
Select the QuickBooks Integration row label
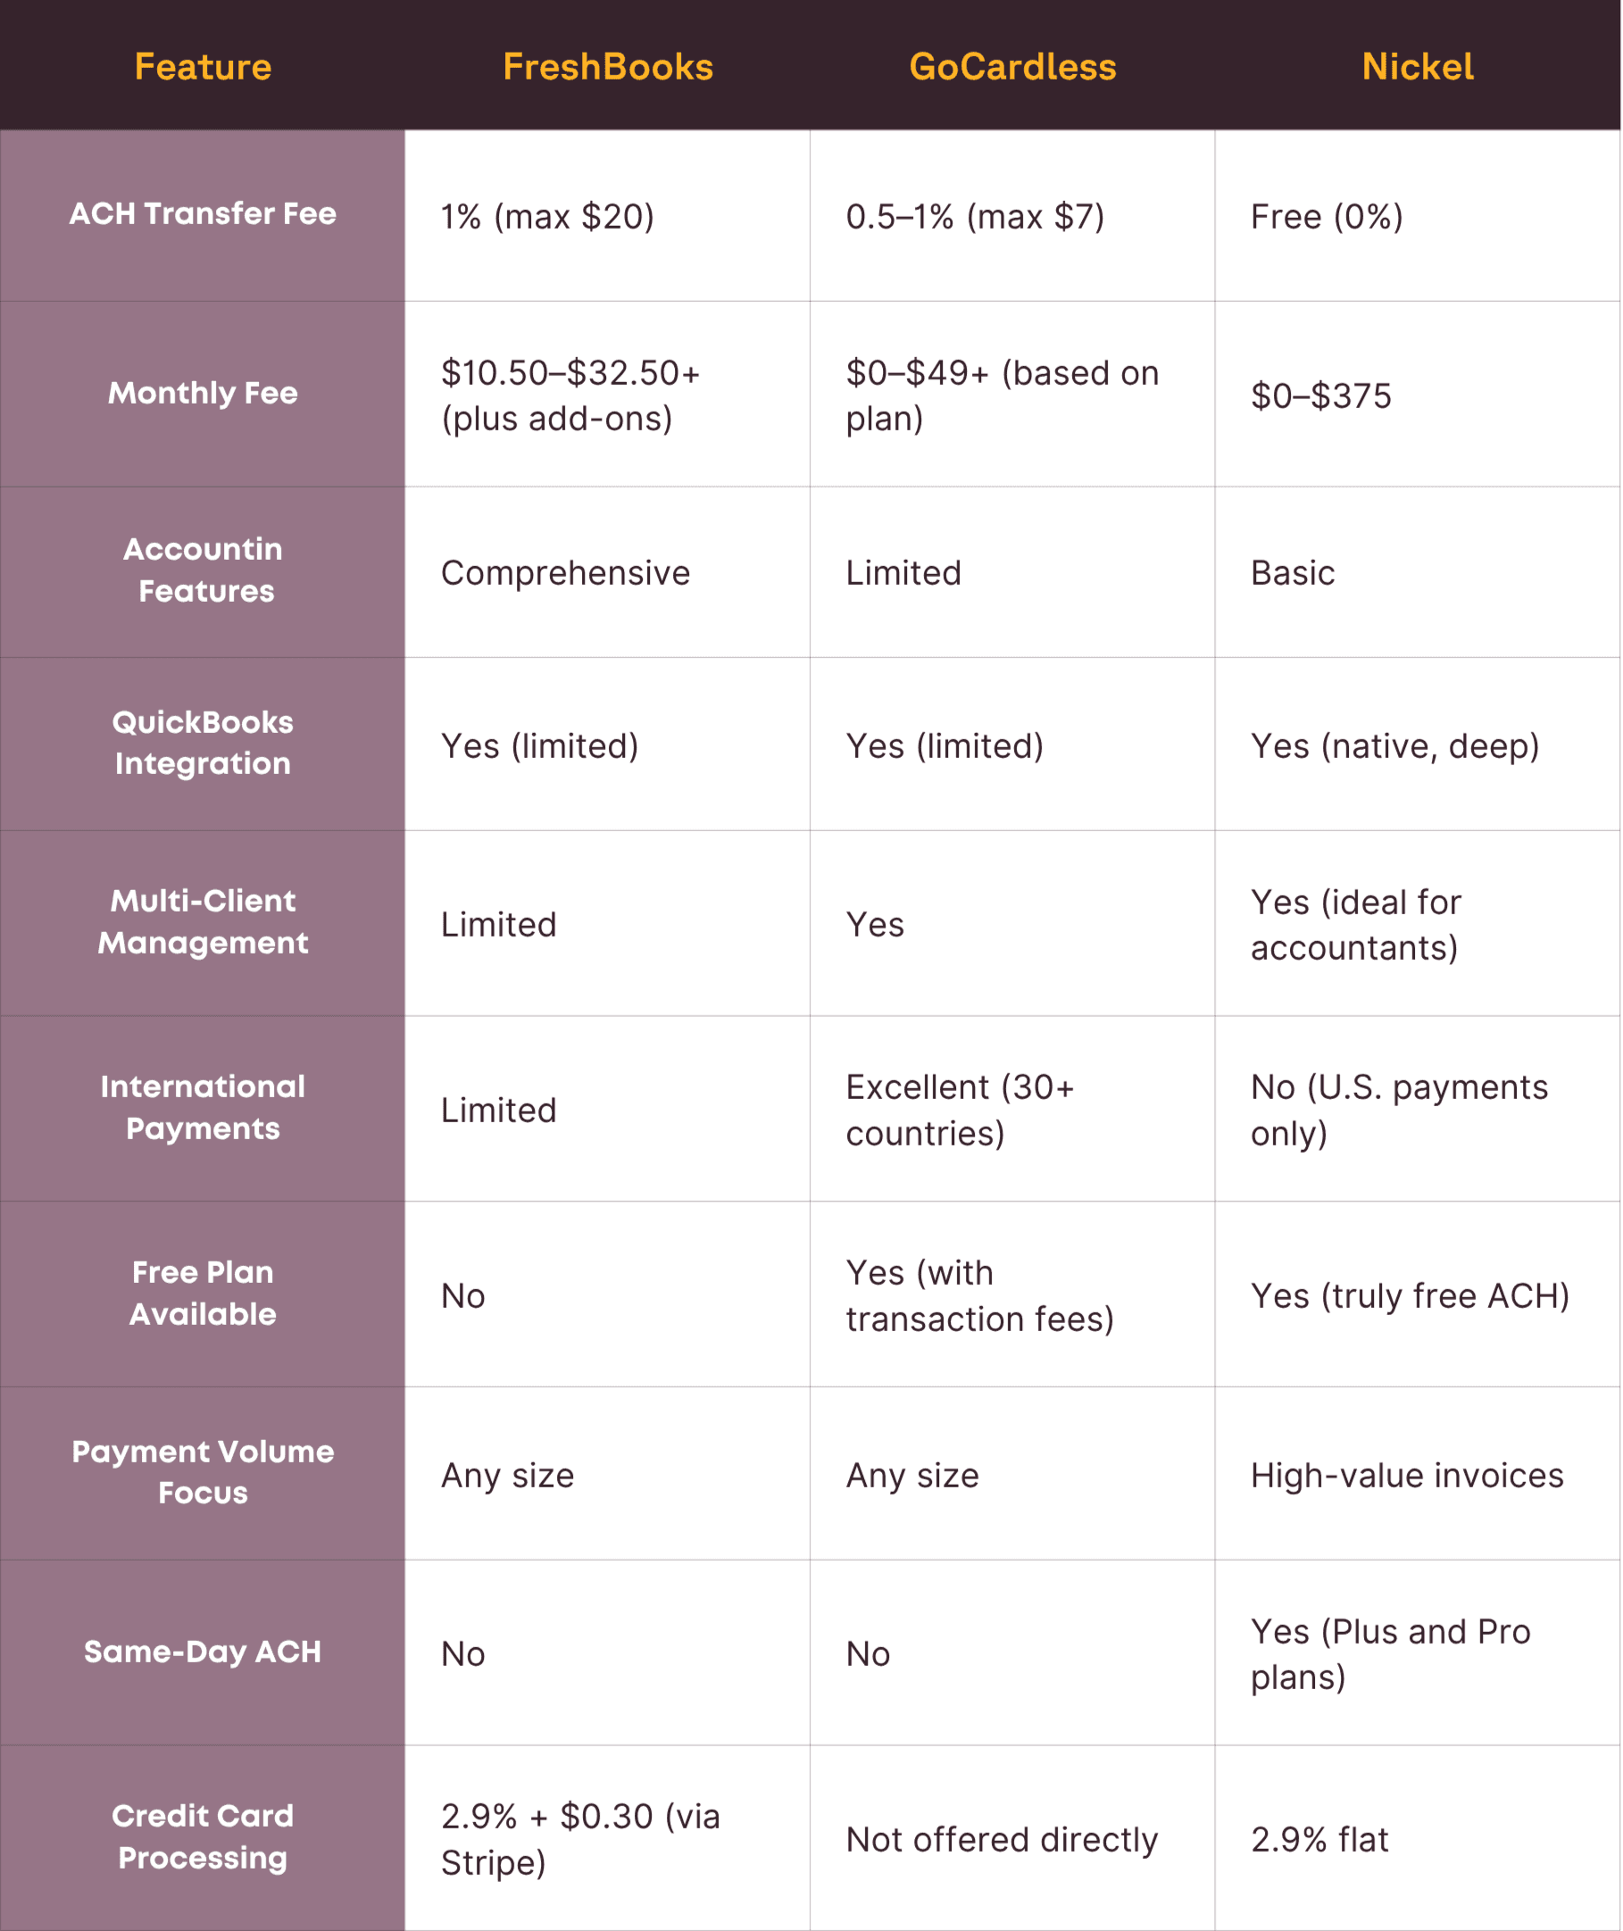[203, 744]
